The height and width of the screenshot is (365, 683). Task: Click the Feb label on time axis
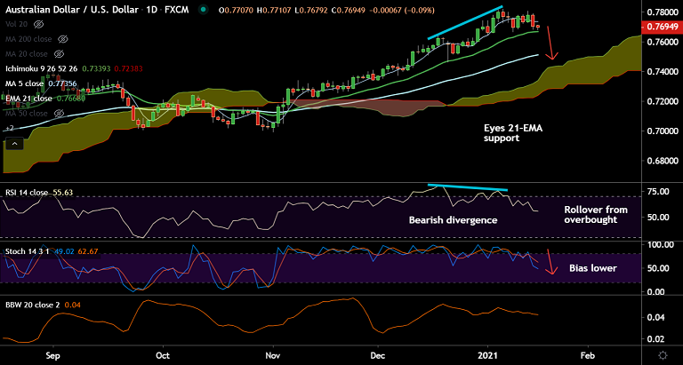coord(588,354)
